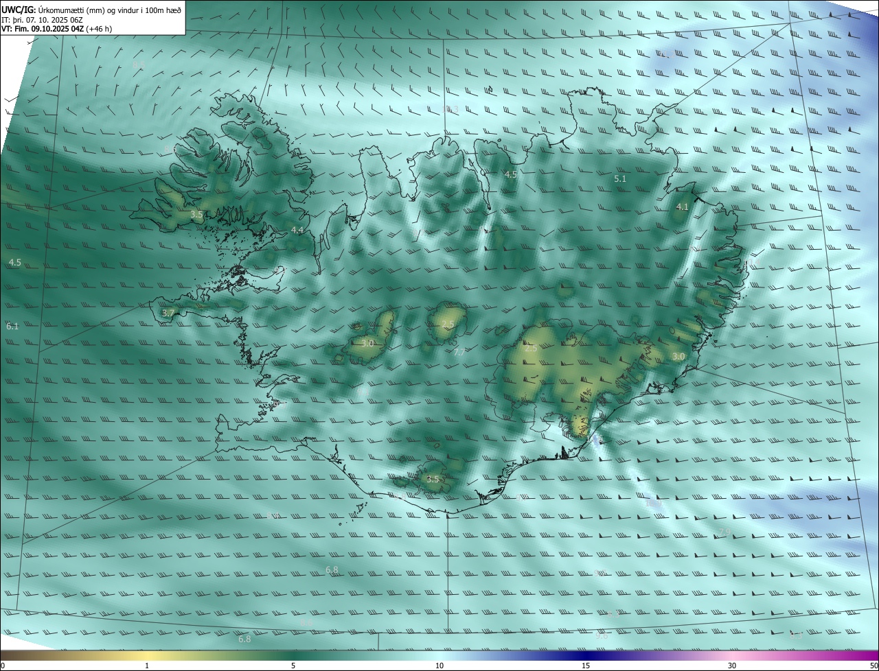
Task: Select the 4.1 value label
Action: pyautogui.click(x=683, y=207)
